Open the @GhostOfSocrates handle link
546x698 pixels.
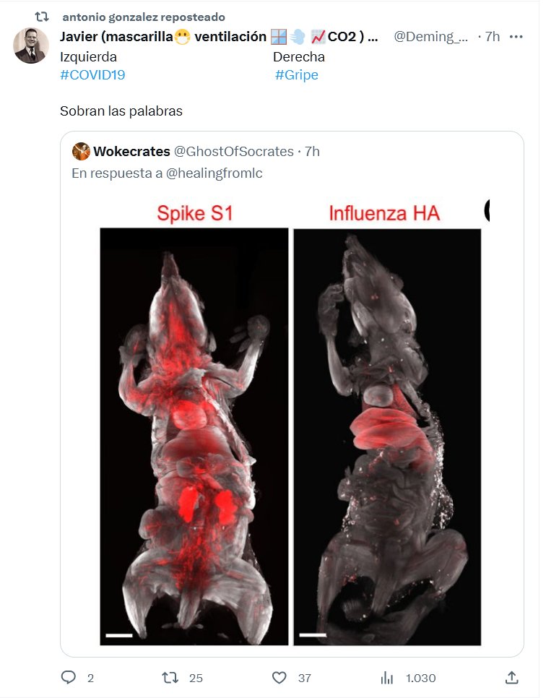pos(234,152)
